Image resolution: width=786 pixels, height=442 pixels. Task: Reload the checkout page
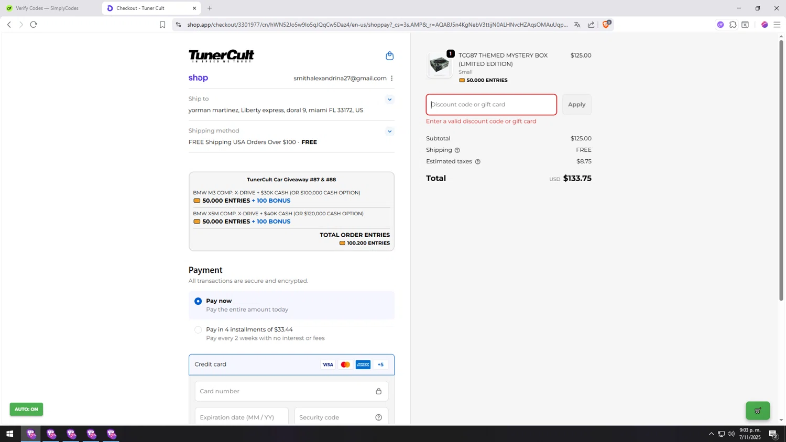click(34, 25)
